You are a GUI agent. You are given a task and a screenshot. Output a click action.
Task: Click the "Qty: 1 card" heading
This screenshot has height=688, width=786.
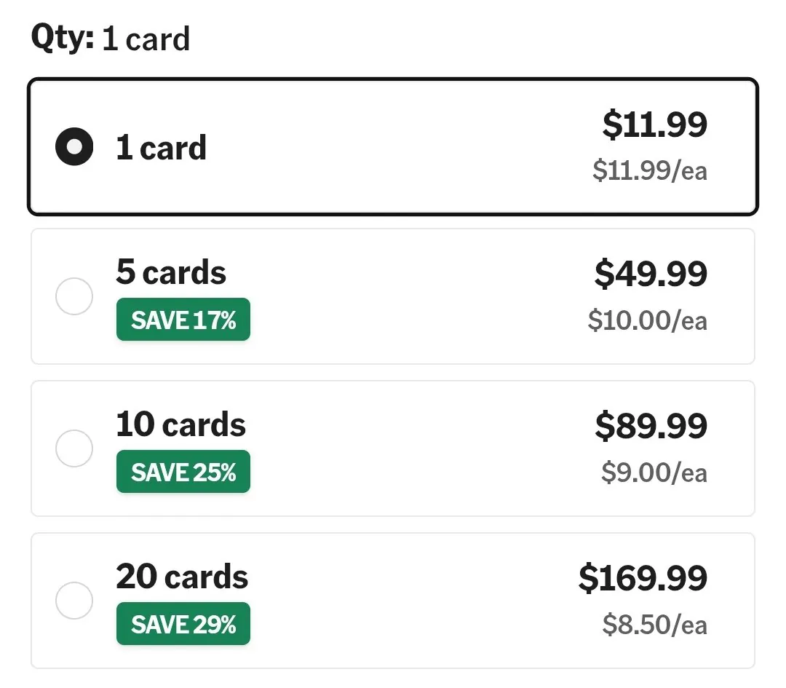click(x=111, y=38)
